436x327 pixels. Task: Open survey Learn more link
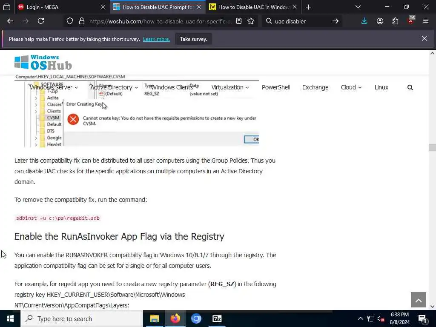(156, 39)
